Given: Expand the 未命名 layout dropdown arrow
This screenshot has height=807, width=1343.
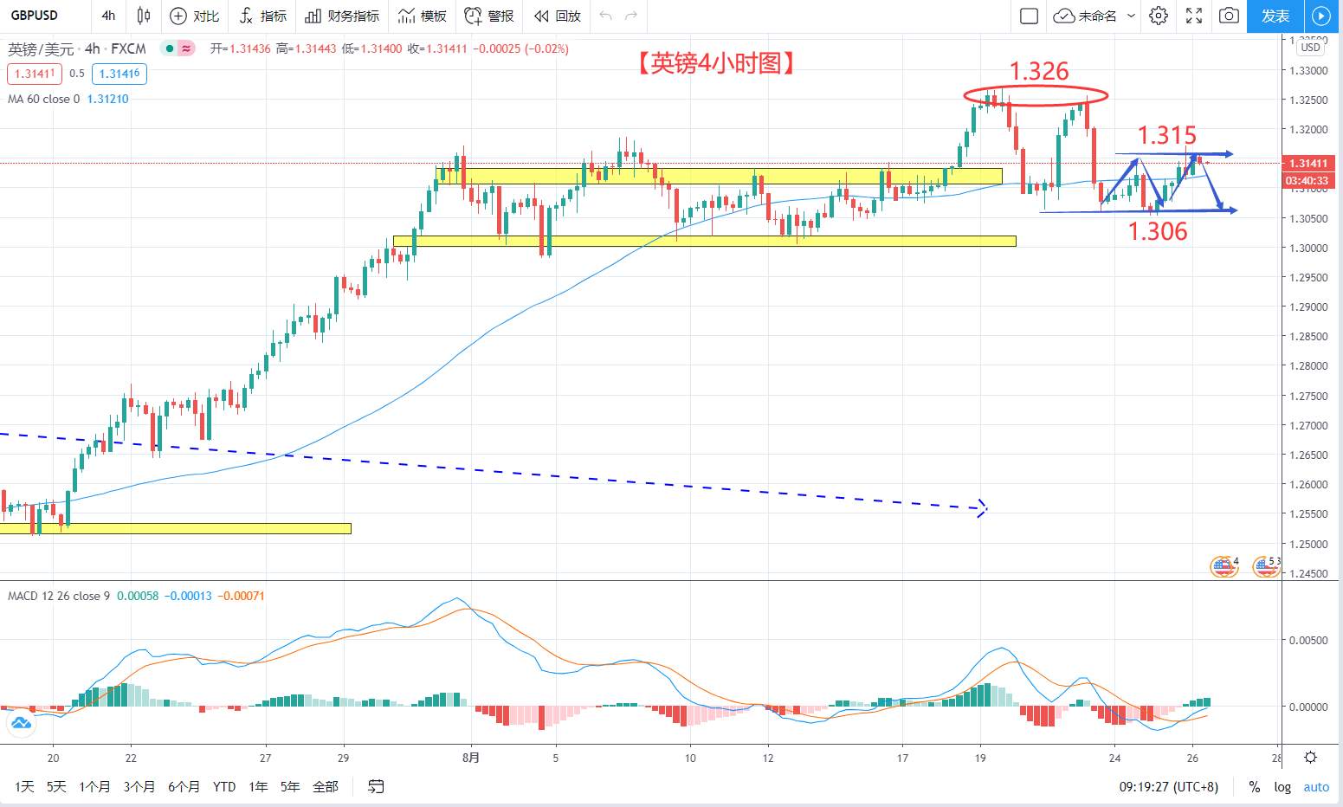Looking at the screenshot, I should 1131,16.
